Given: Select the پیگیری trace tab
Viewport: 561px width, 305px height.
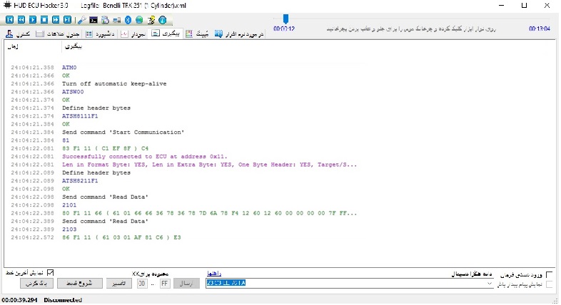Looking at the screenshot, I should click(x=166, y=33).
